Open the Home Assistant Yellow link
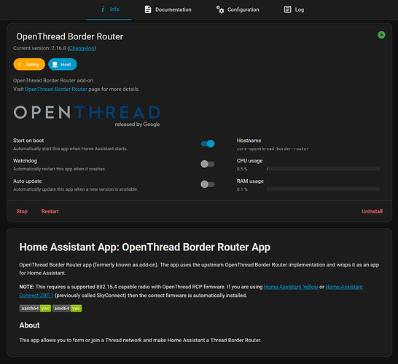The width and height of the screenshot is (398, 364). [291, 287]
